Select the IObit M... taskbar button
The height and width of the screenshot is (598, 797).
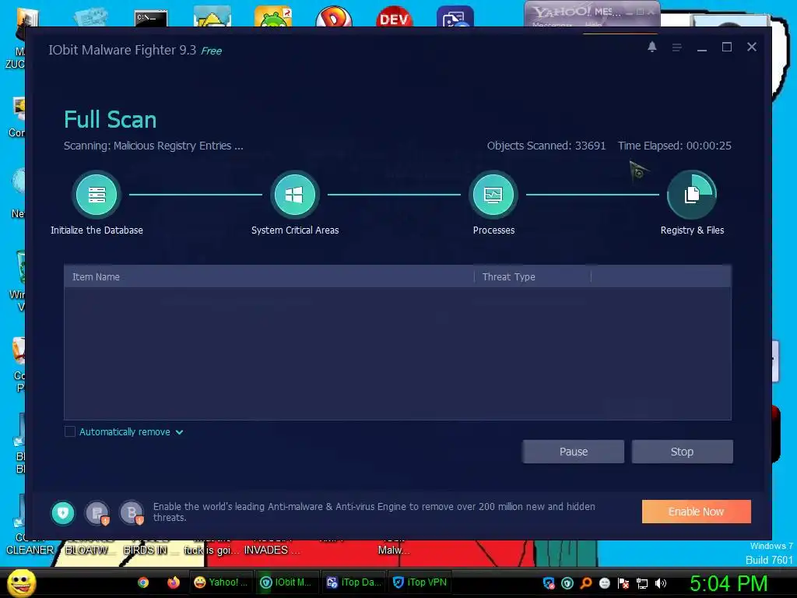point(286,582)
